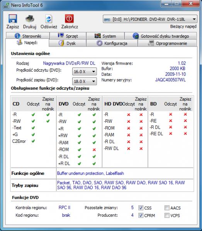Click the Drukuj printer icon
Screen dimensions: 202x231
(x=30, y=18)
